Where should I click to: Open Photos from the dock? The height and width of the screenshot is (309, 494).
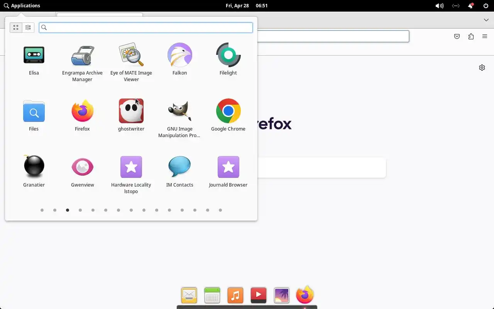pos(282,295)
